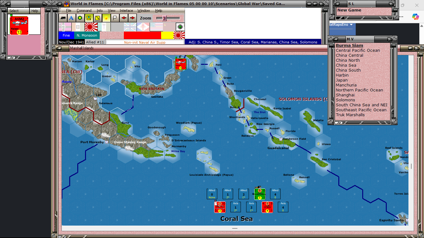This screenshot has width=424, height=238.
Task: Click the green hexagon toolbar icon
Action: 80,18
